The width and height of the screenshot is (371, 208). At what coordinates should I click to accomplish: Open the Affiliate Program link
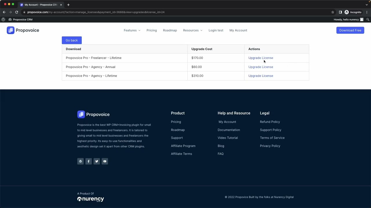point(183,146)
